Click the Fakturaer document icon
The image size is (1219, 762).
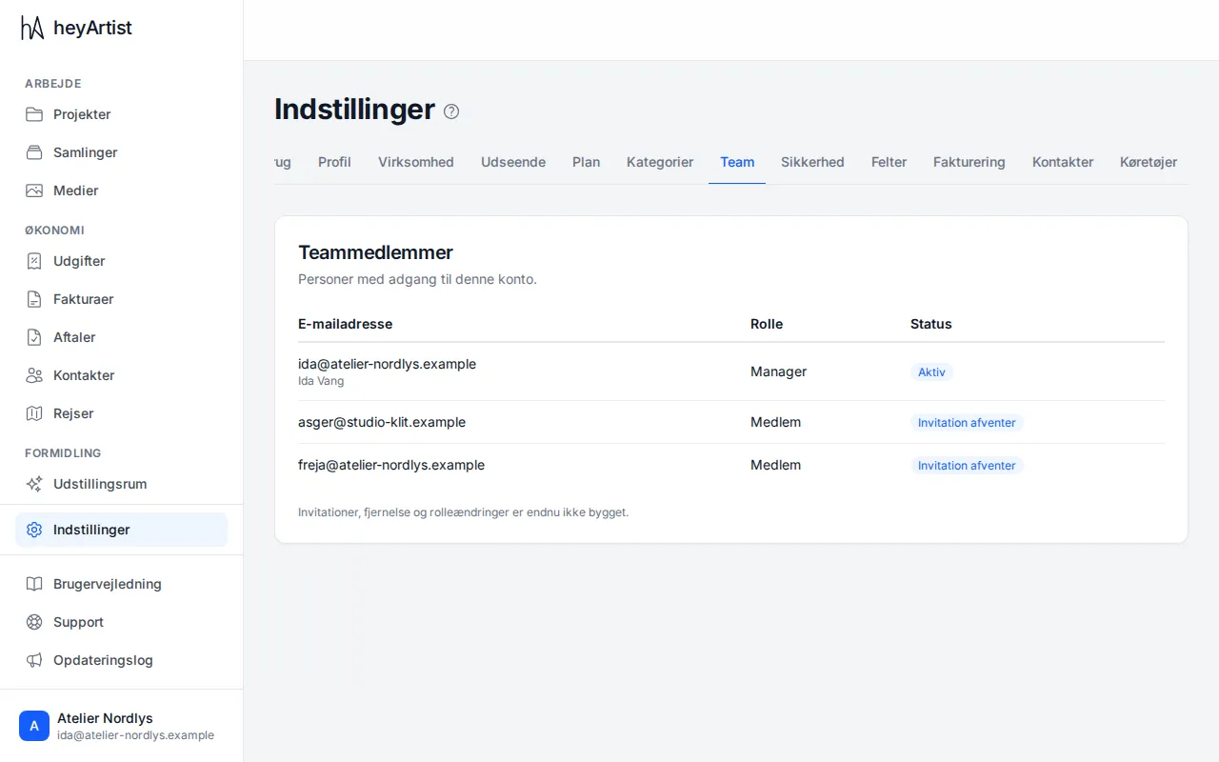coord(34,299)
